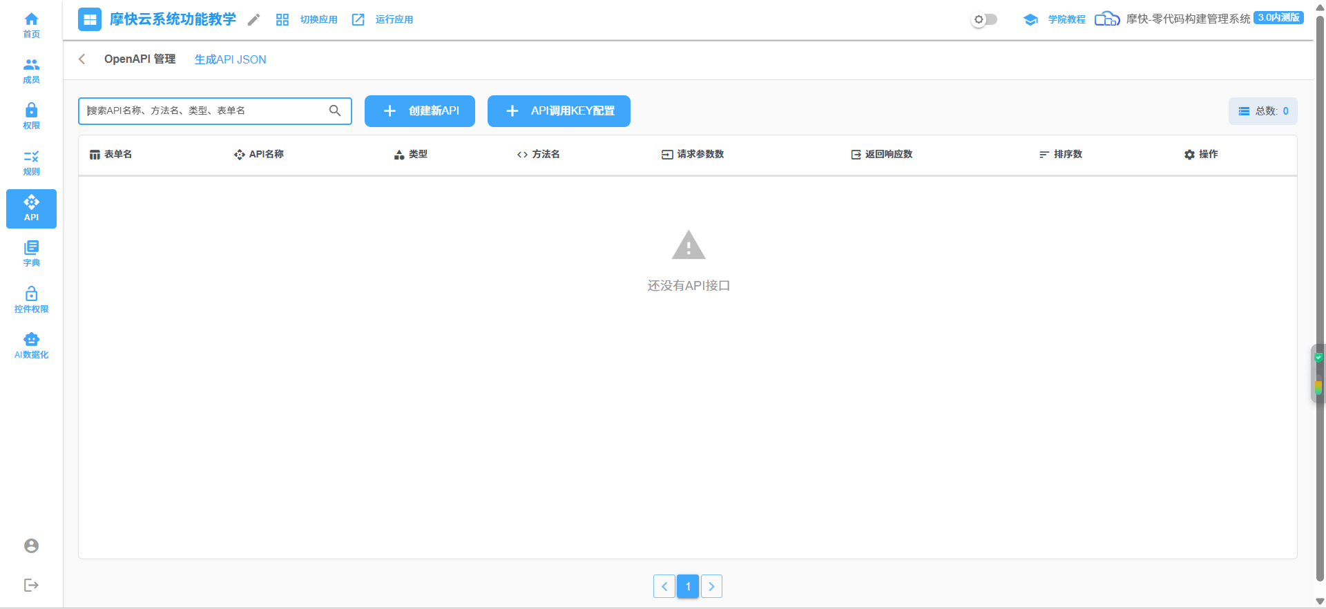This screenshot has height=609, width=1326.
Task: Open the 学院教程 link
Action: [1067, 19]
